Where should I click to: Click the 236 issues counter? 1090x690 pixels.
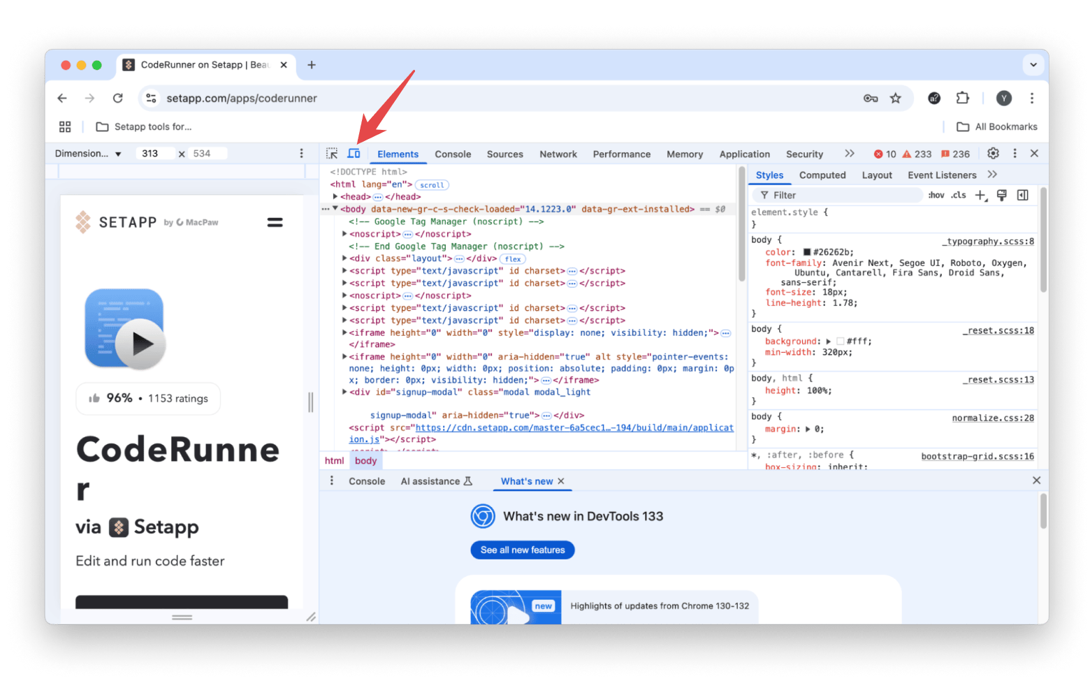point(956,154)
